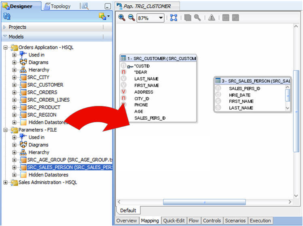Click Used in icon under Parameters - FILE

23,137
